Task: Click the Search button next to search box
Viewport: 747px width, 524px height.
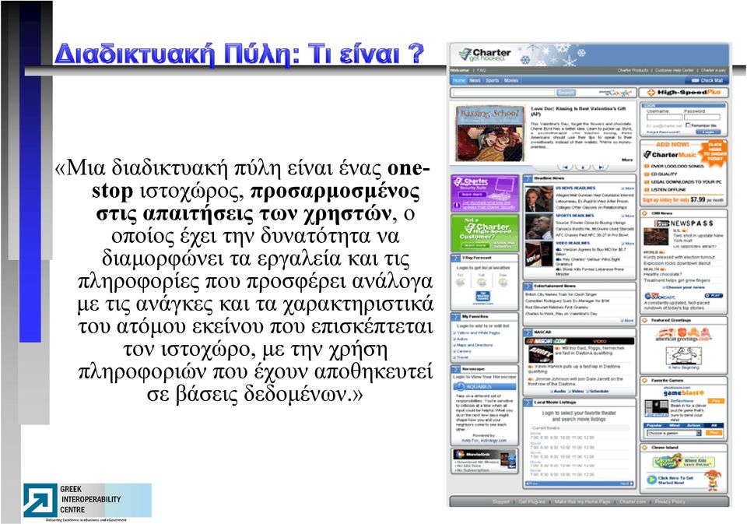Action: pyautogui.click(x=566, y=93)
